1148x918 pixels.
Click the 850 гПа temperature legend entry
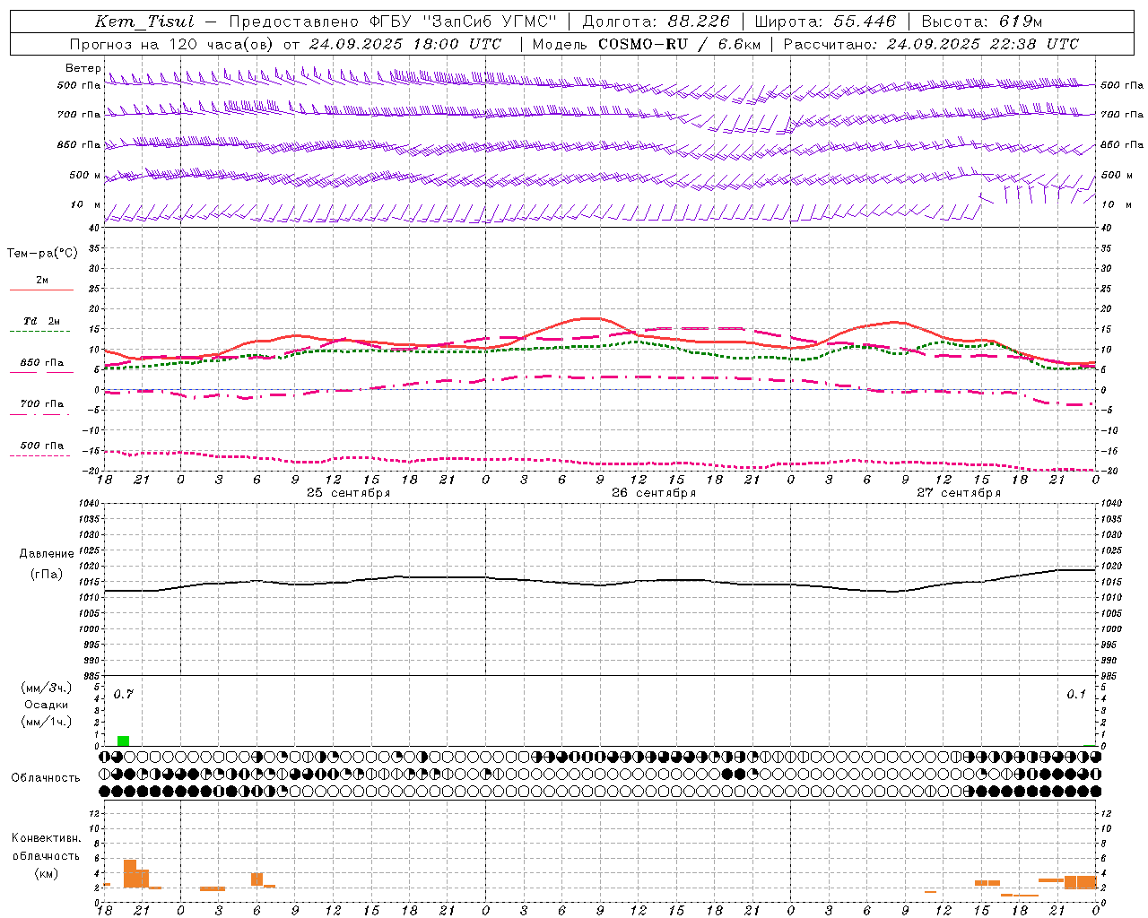point(42,363)
